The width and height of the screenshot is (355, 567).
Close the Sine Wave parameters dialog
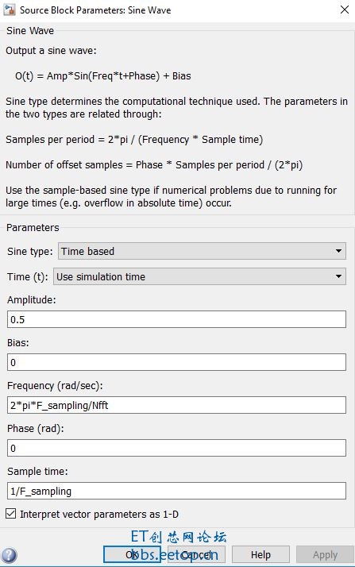[x=345, y=10]
